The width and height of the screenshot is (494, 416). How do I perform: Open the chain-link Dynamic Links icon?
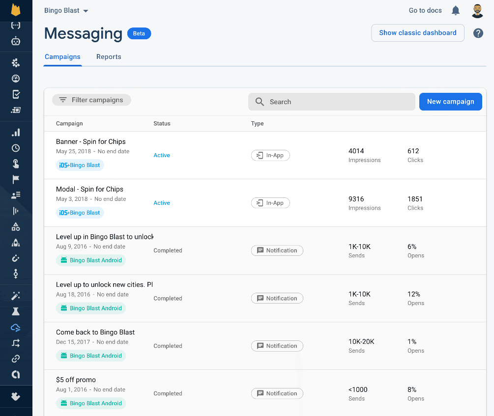(16, 359)
